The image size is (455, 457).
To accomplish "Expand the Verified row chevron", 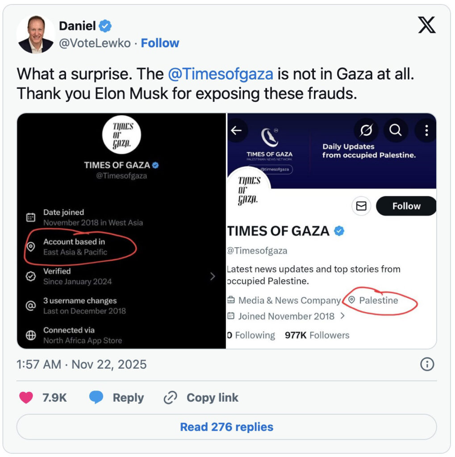I will (213, 276).
